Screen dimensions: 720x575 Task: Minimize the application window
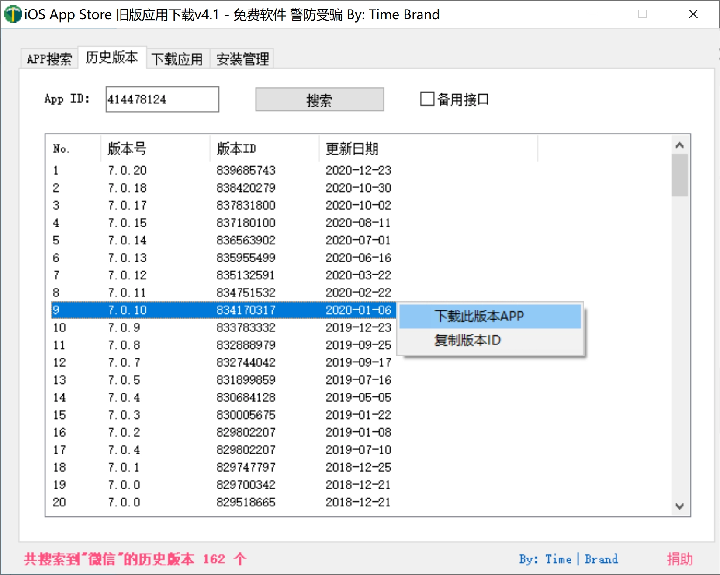pyautogui.click(x=592, y=14)
